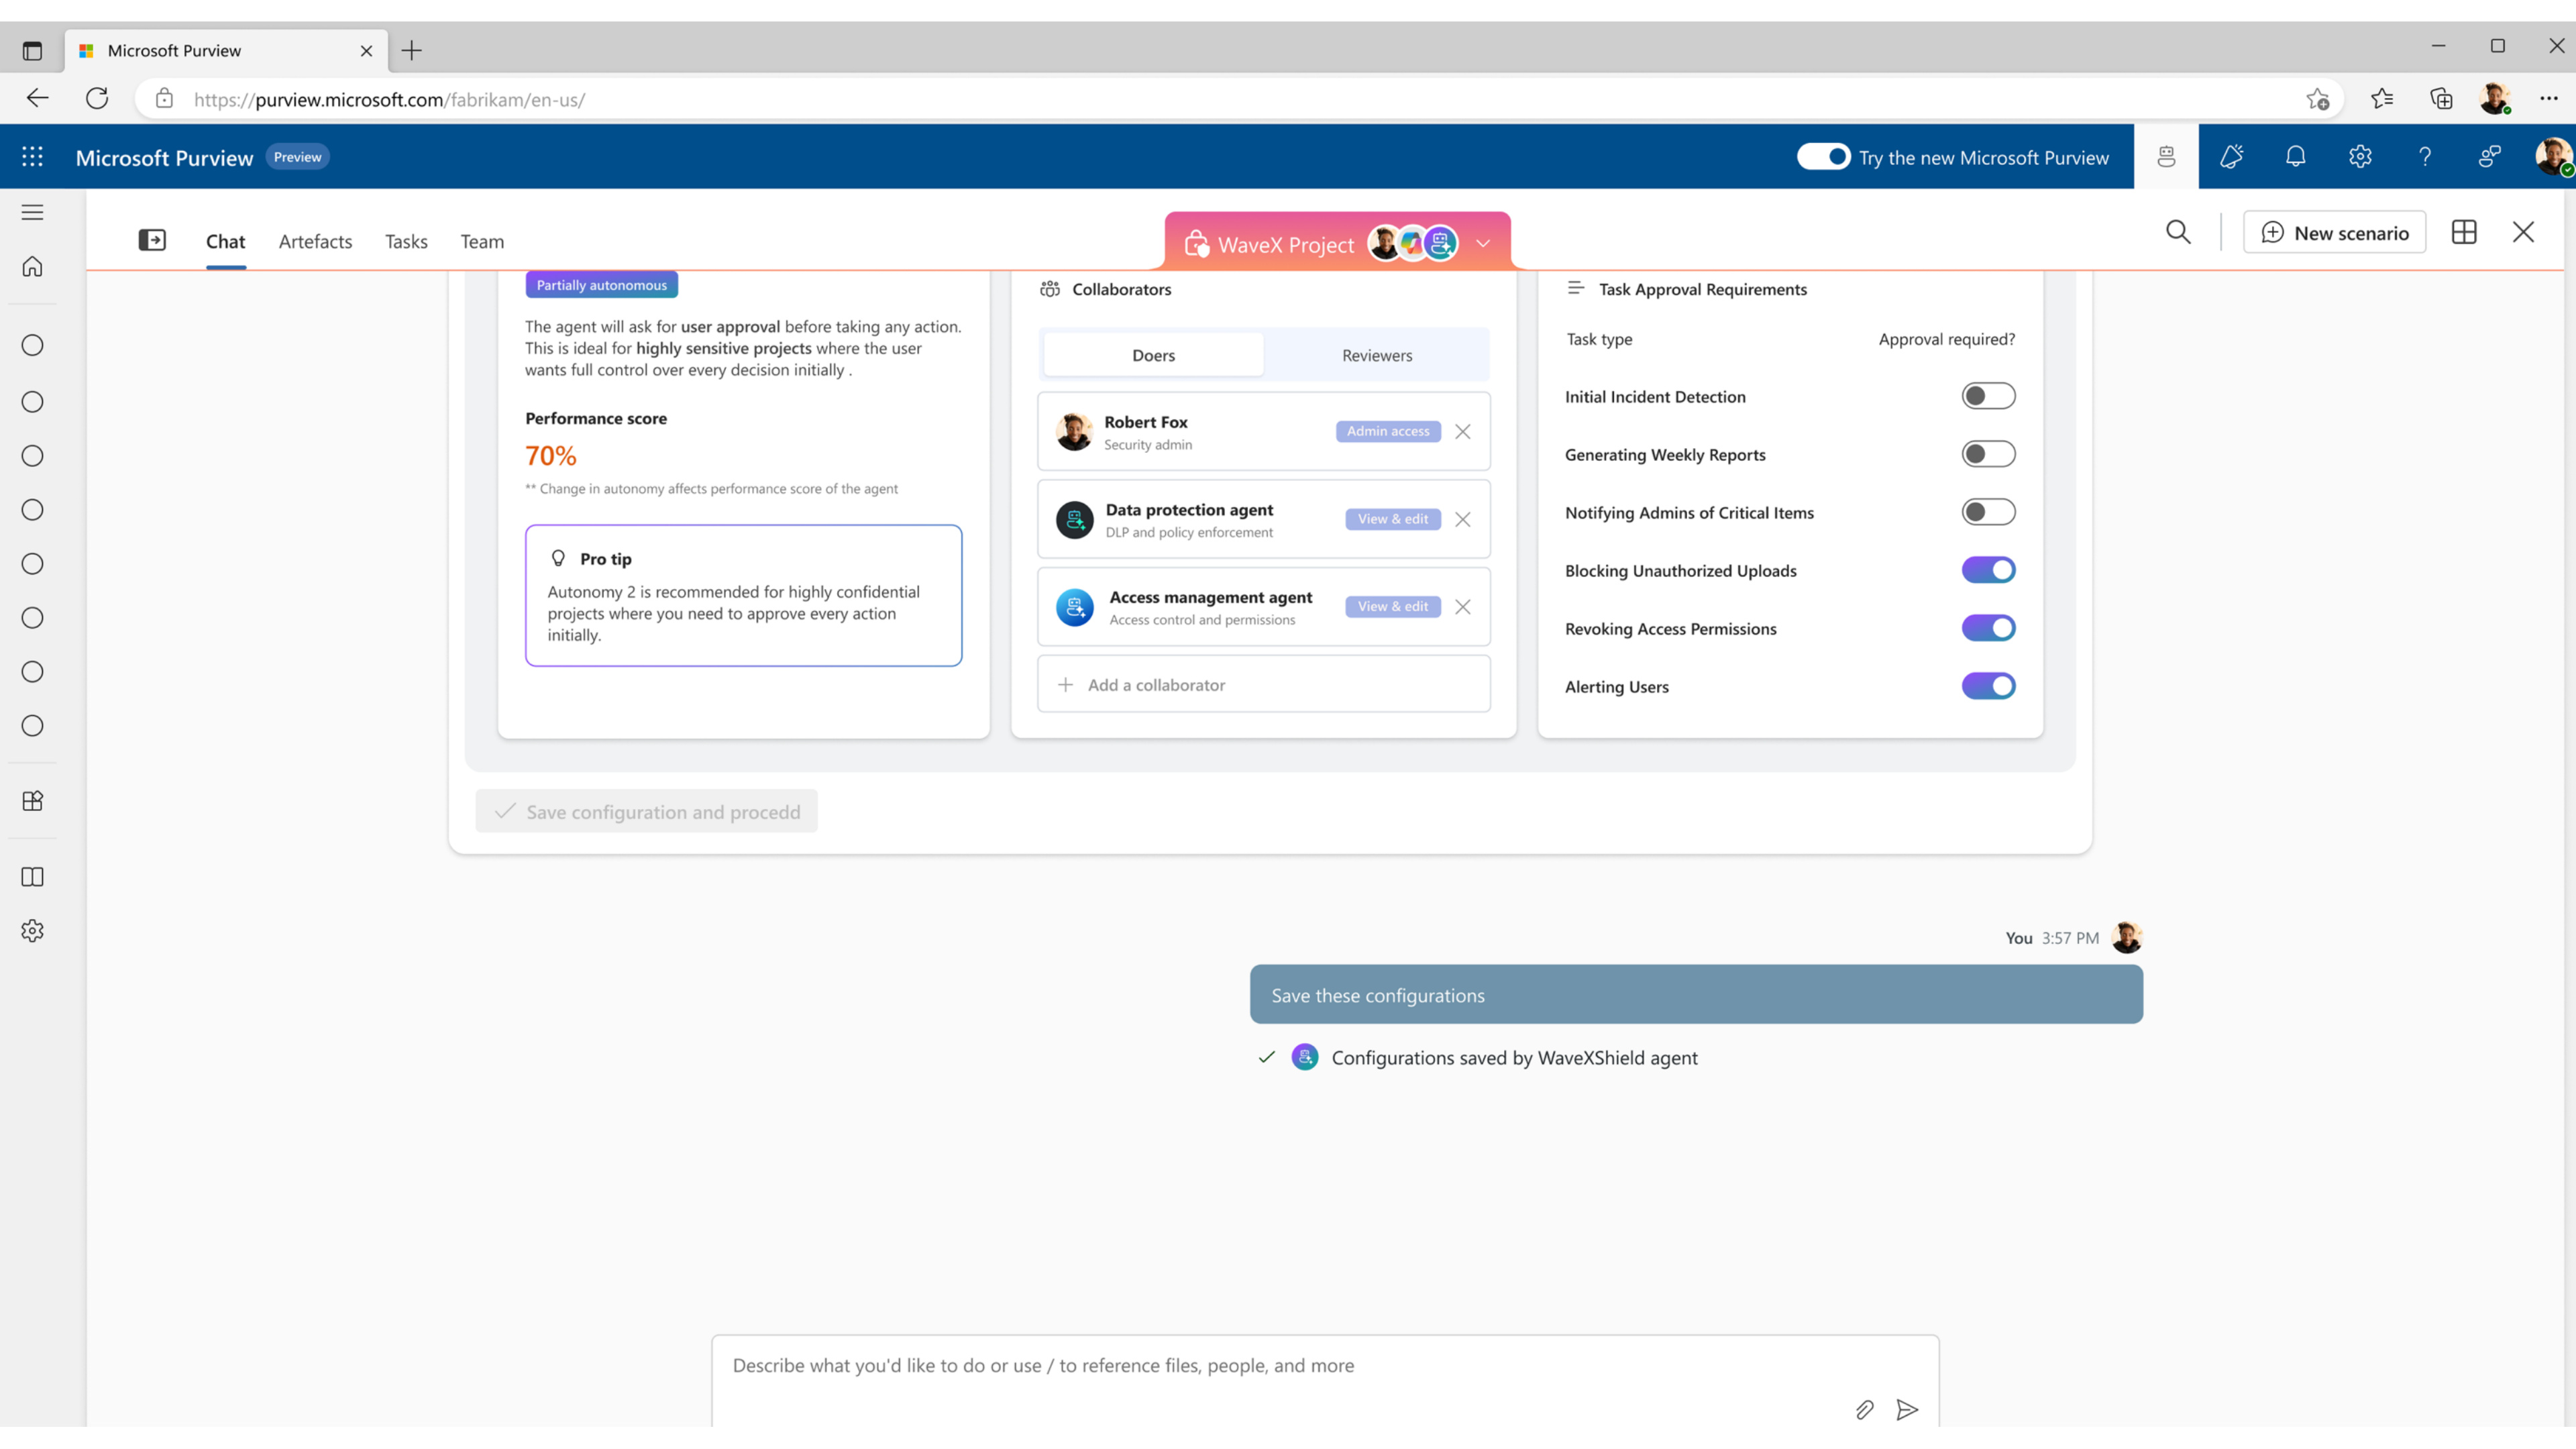The height and width of the screenshot is (1449, 2576).
Task: Click the send message arrow icon
Action: [1907, 1410]
